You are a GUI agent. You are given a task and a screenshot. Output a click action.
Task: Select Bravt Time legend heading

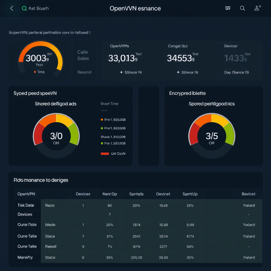click(x=109, y=104)
